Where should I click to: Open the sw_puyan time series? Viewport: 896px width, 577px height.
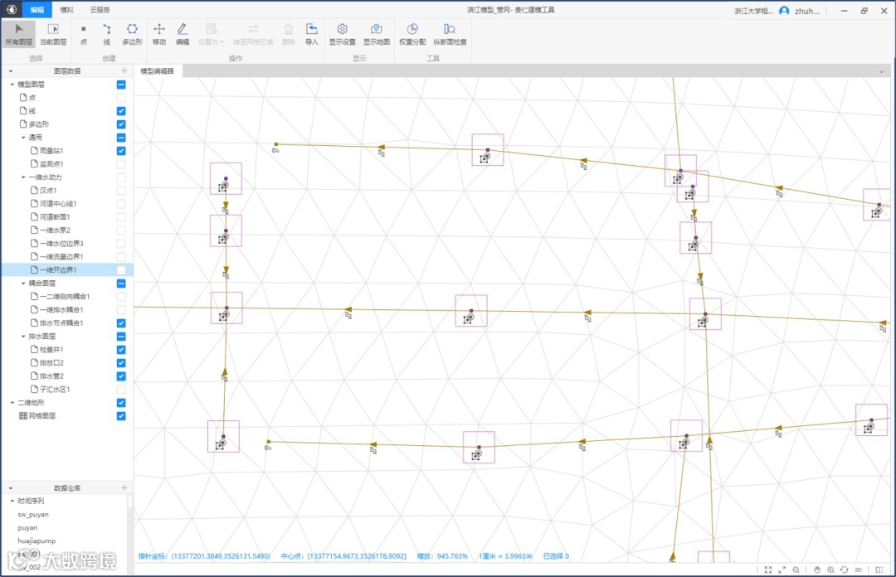click(32, 514)
